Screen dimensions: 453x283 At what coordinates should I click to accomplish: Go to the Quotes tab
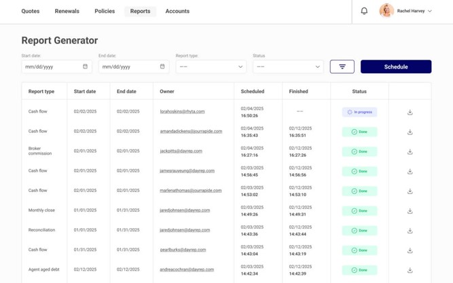31,12
